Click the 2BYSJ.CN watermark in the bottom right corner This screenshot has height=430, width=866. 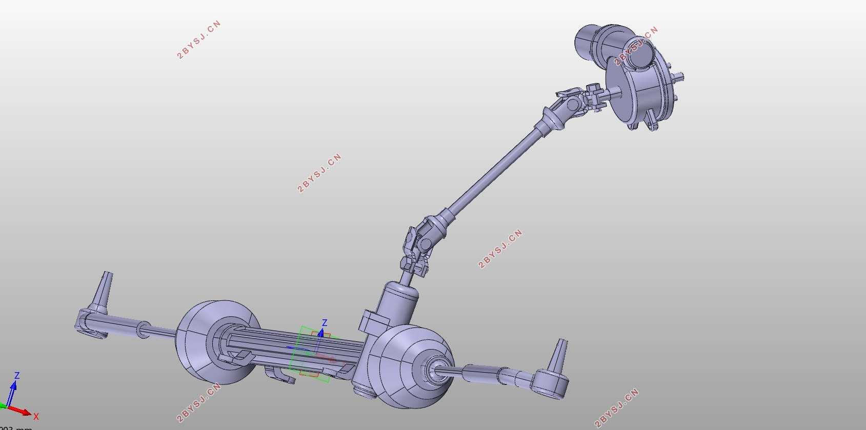tap(617, 408)
